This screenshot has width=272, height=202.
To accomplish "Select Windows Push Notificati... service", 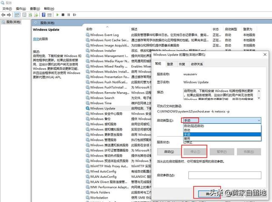I will [109, 82].
